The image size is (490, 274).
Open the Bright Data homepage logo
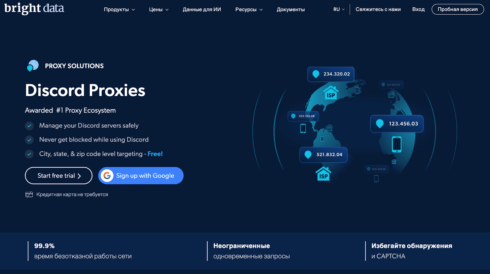pos(34,9)
